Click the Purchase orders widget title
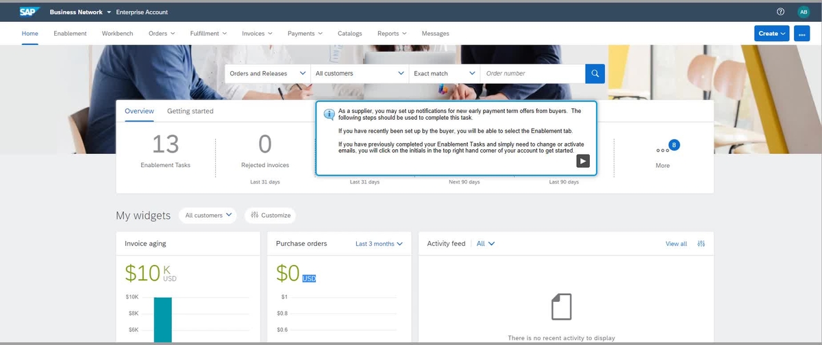822x345 pixels. point(301,244)
